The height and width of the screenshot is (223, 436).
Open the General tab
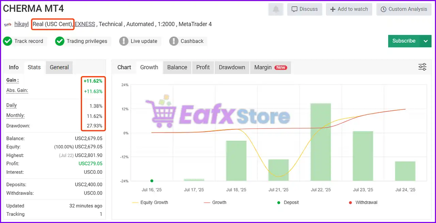pyautogui.click(x=59, y=67)
